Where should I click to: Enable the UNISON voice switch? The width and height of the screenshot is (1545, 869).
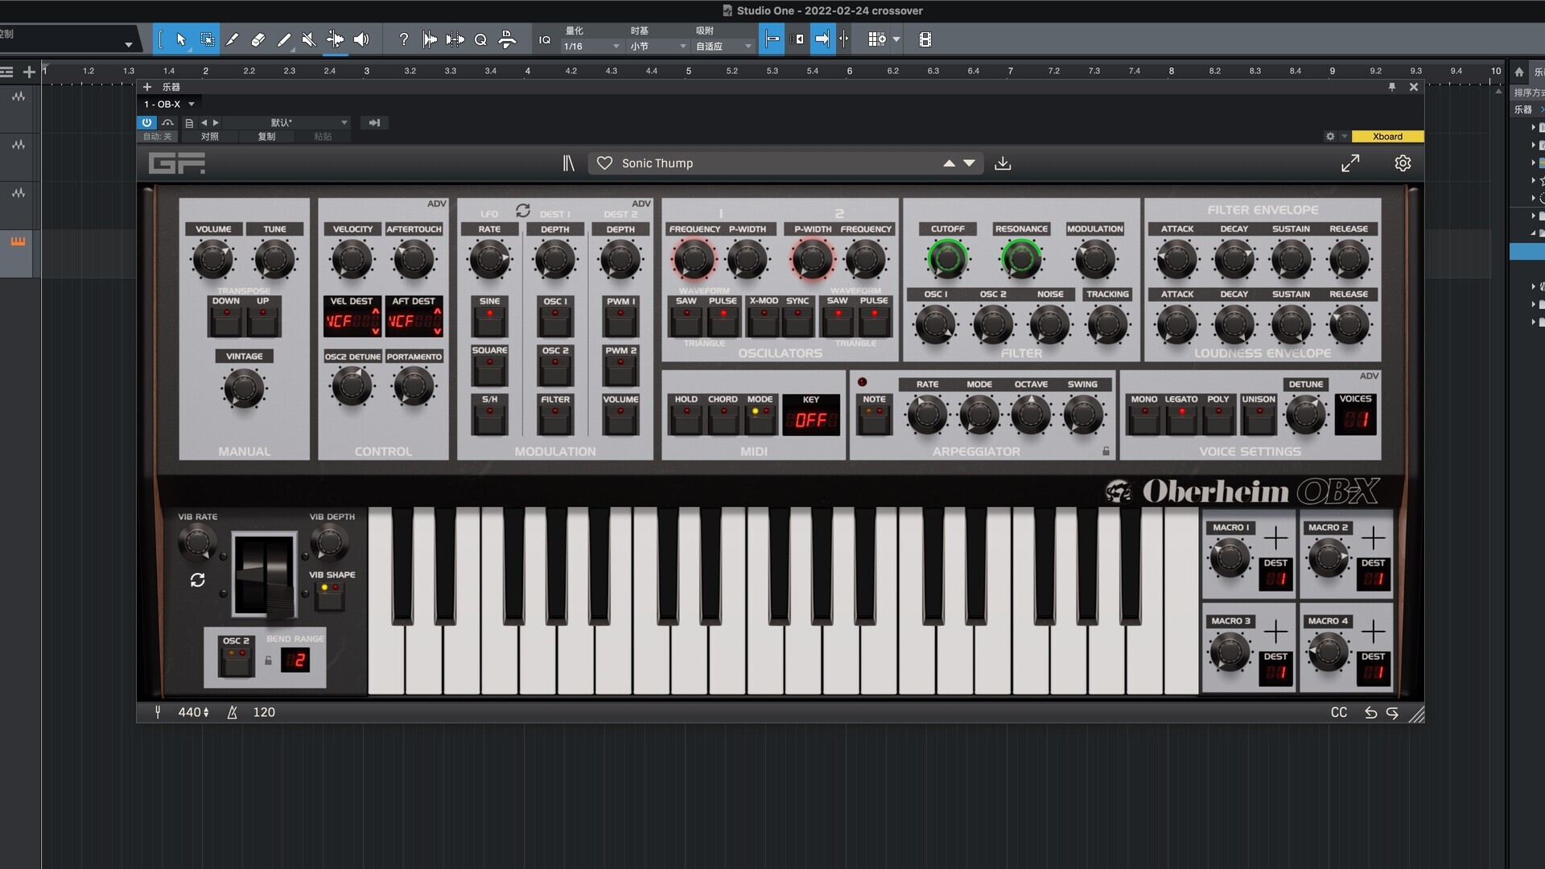tap(1259, 419)
